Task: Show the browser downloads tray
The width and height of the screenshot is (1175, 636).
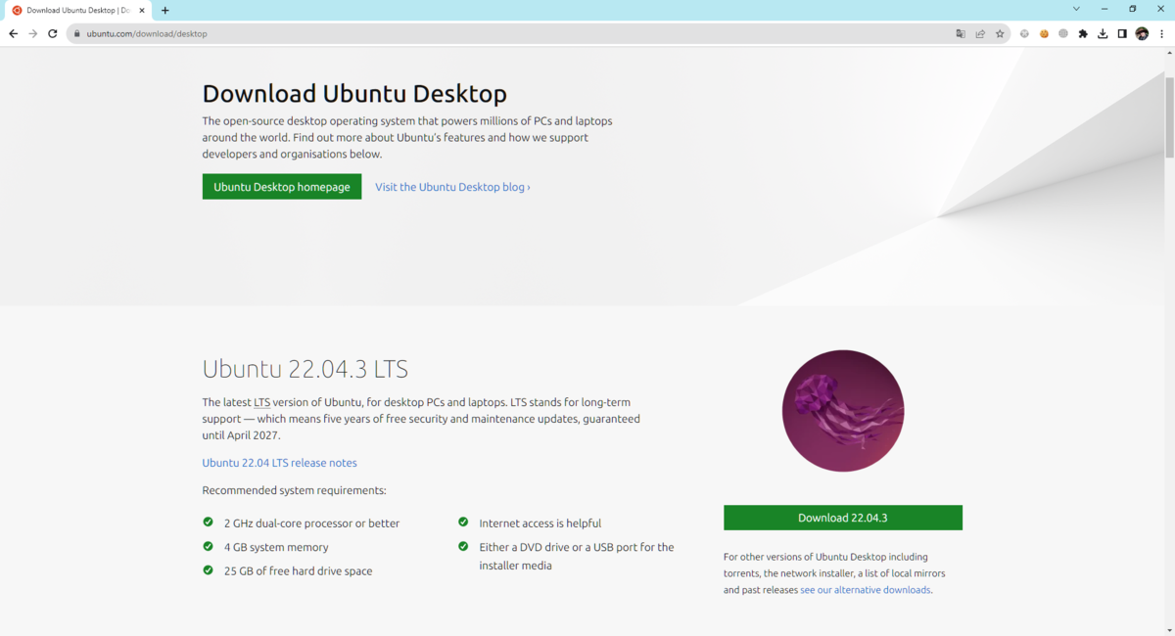Action: click(x=1103, y=33)
